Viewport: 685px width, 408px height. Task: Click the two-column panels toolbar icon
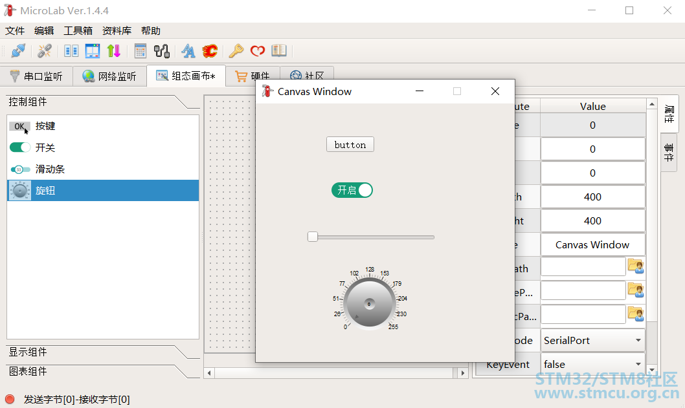71,51
